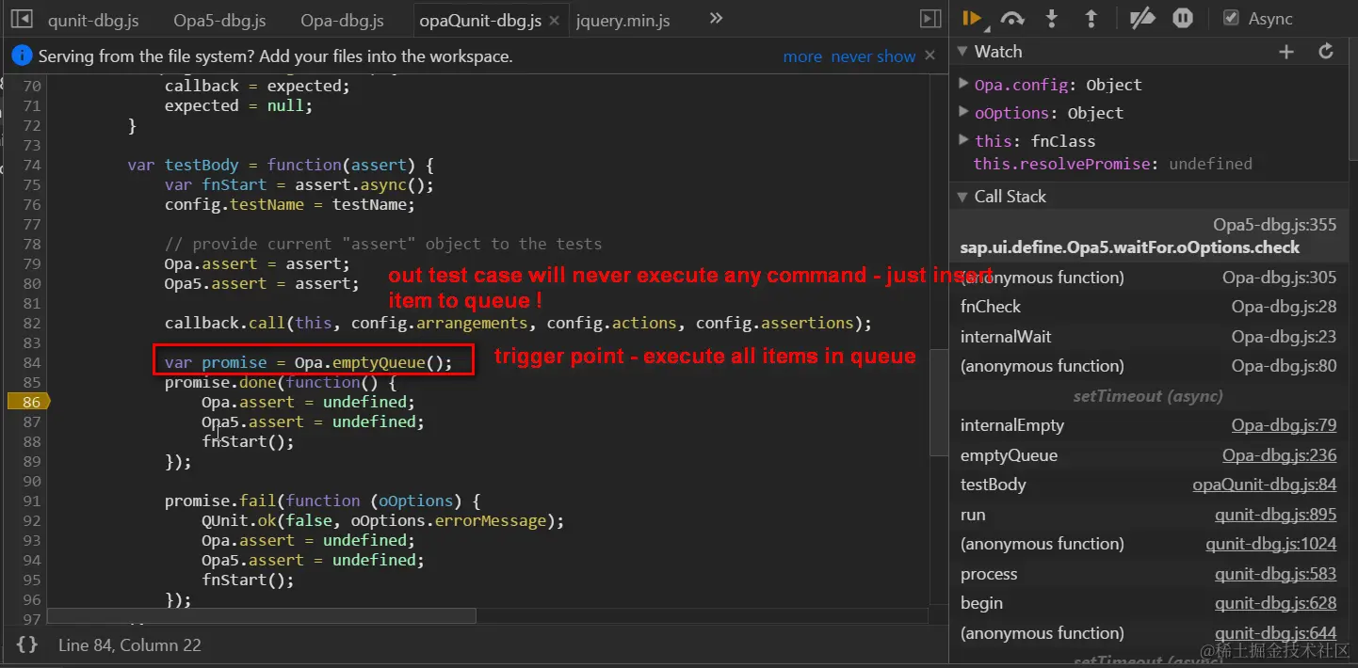The image size is (1358, 668).
Task: Click 'Line 84, Column 22' status text
Action: pyautogui.click(x=129, y=645)
